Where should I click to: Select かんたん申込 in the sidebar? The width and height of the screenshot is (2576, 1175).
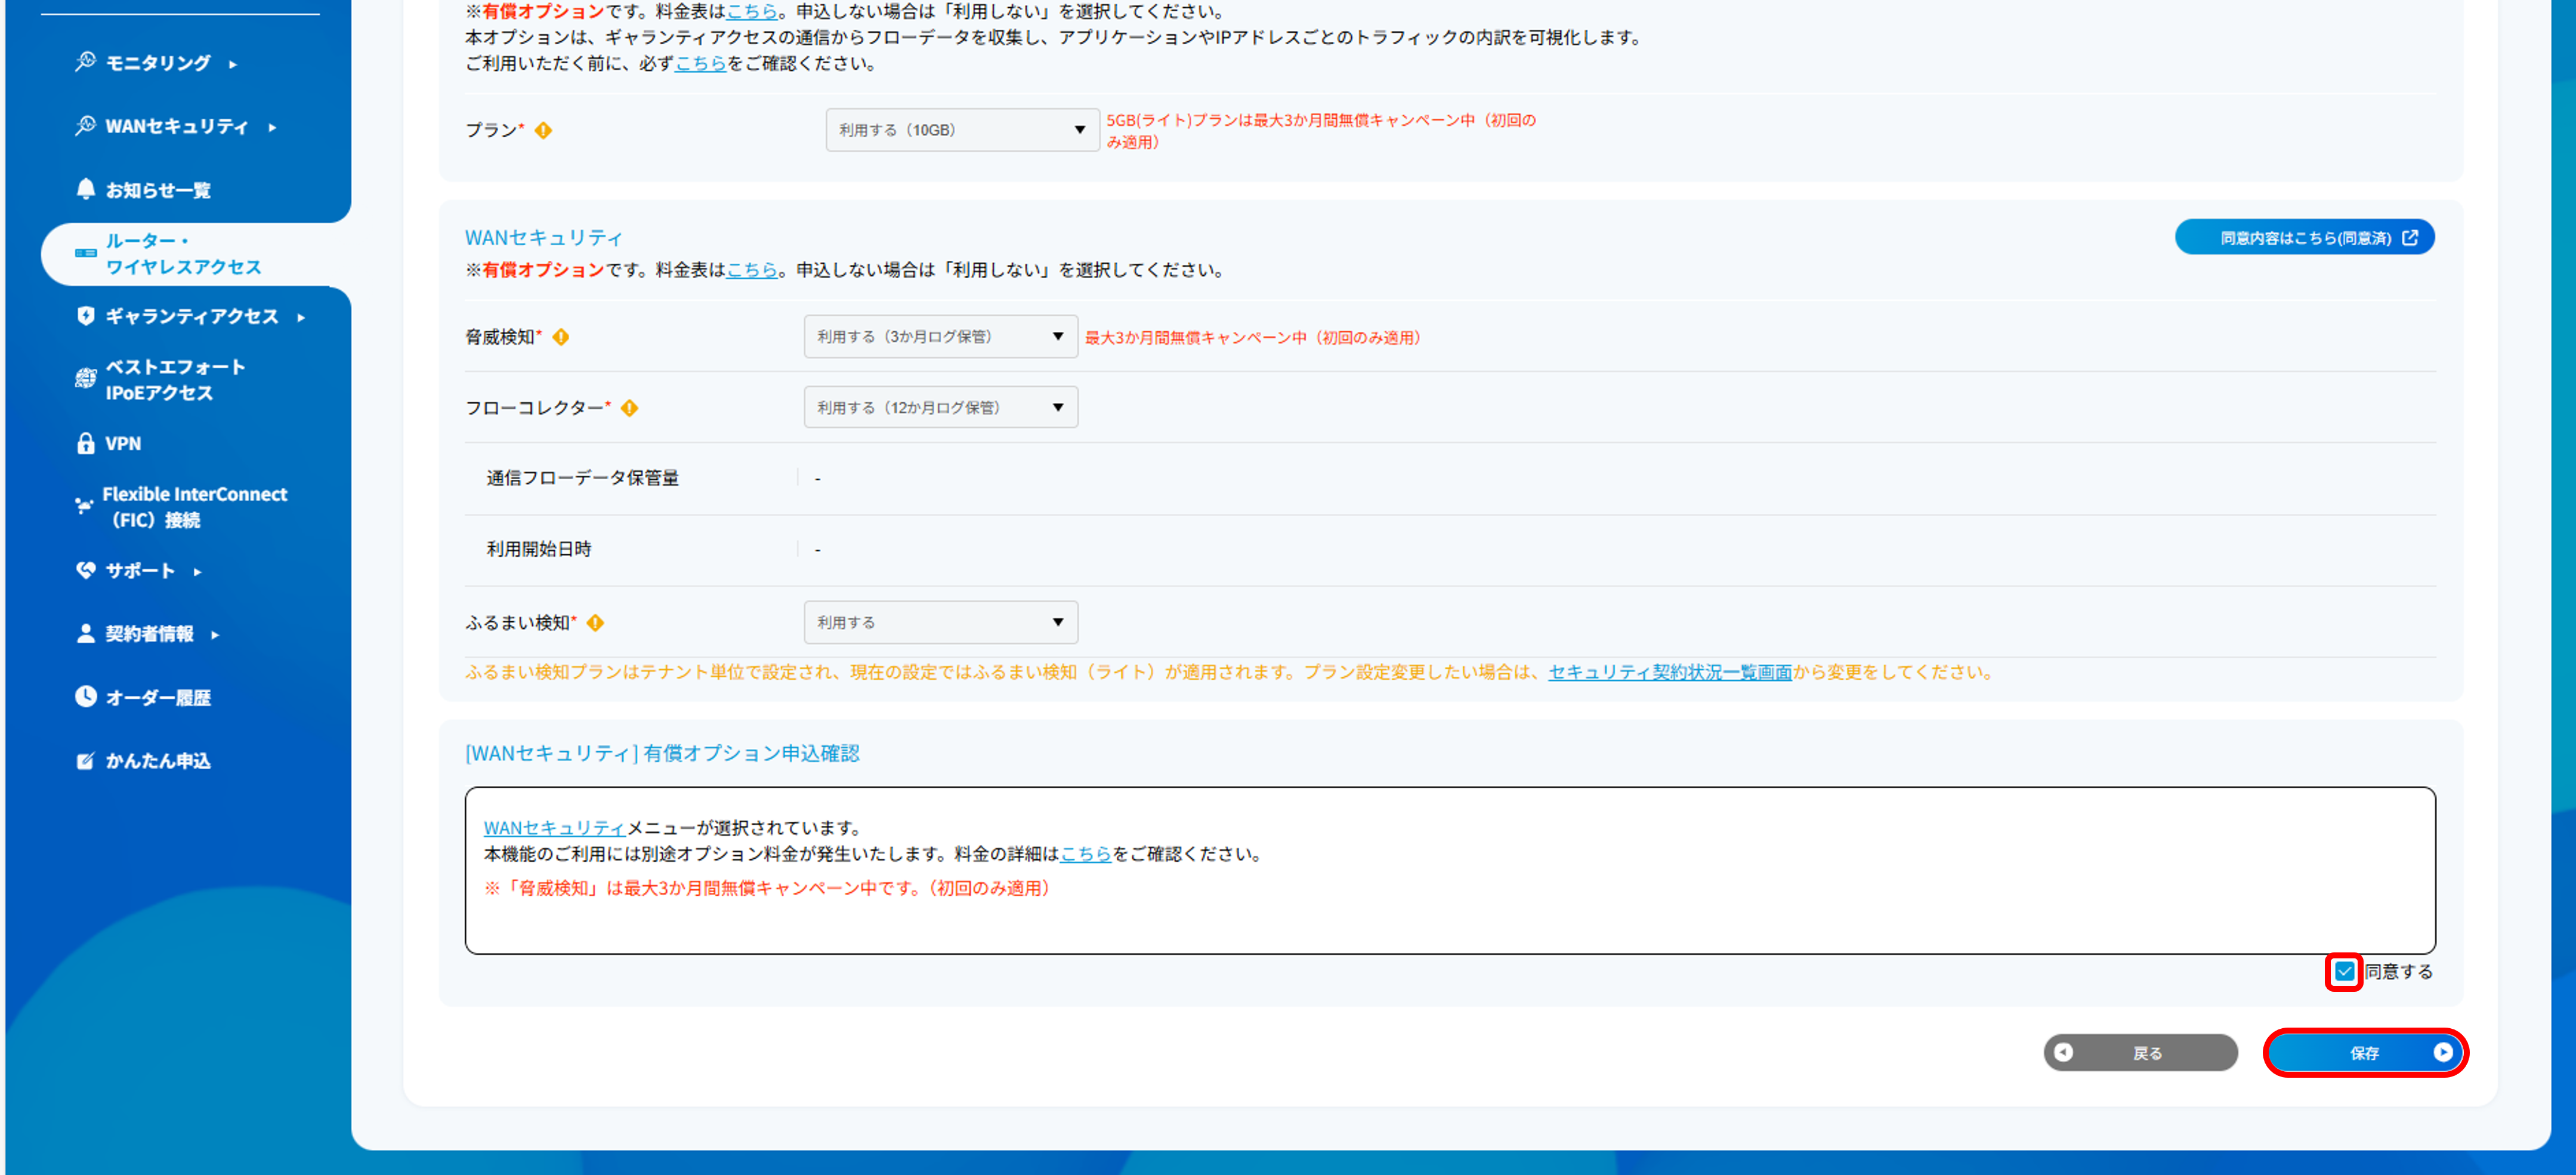coord(158,760)
